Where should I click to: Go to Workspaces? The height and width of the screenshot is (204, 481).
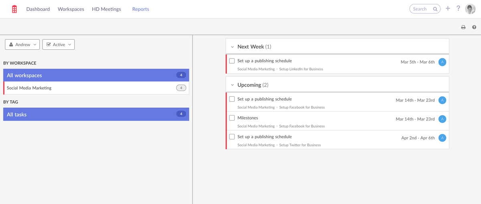[x=71, y=9]
